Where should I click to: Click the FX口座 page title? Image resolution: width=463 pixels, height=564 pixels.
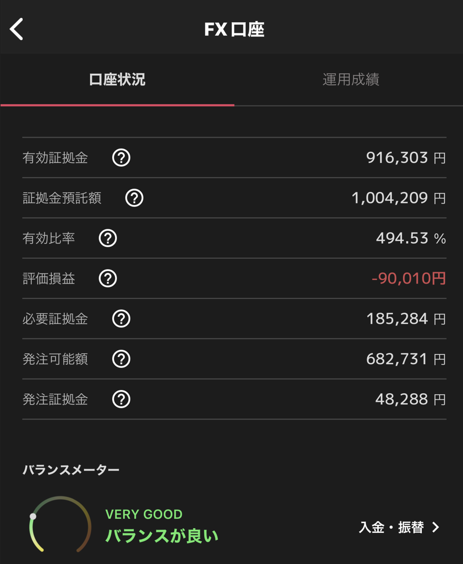[x=234, y=30]
